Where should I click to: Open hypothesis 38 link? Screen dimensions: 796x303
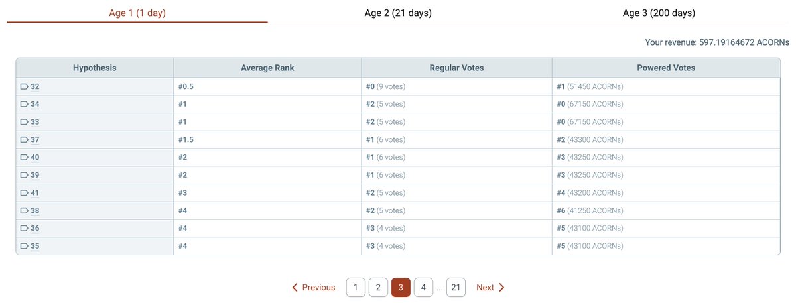[35, 210]
